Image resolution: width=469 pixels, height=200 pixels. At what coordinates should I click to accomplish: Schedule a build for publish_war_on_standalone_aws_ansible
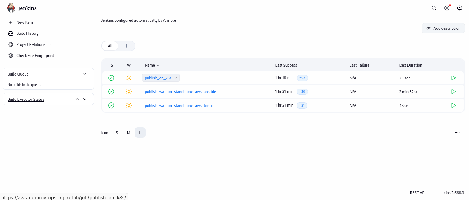point(453,92)
